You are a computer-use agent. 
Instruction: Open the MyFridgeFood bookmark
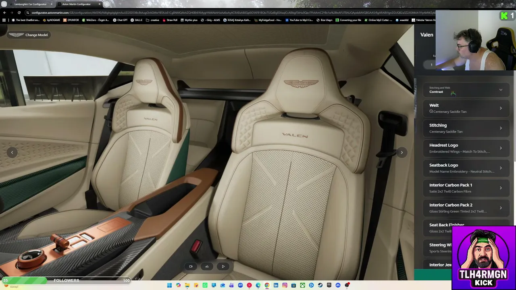click(x=268, y=20)
